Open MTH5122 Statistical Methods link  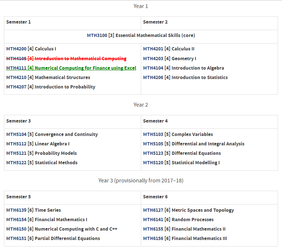tap(42, 163)
